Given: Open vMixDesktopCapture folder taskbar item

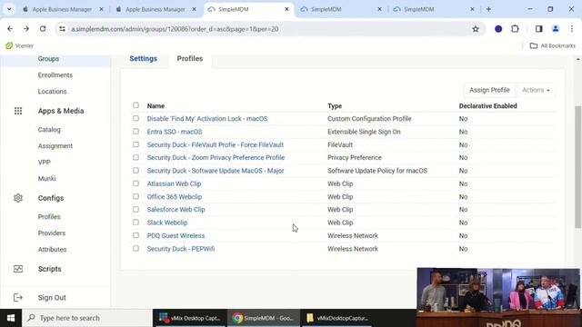Looking at the screenshot, I should [337, 318].
